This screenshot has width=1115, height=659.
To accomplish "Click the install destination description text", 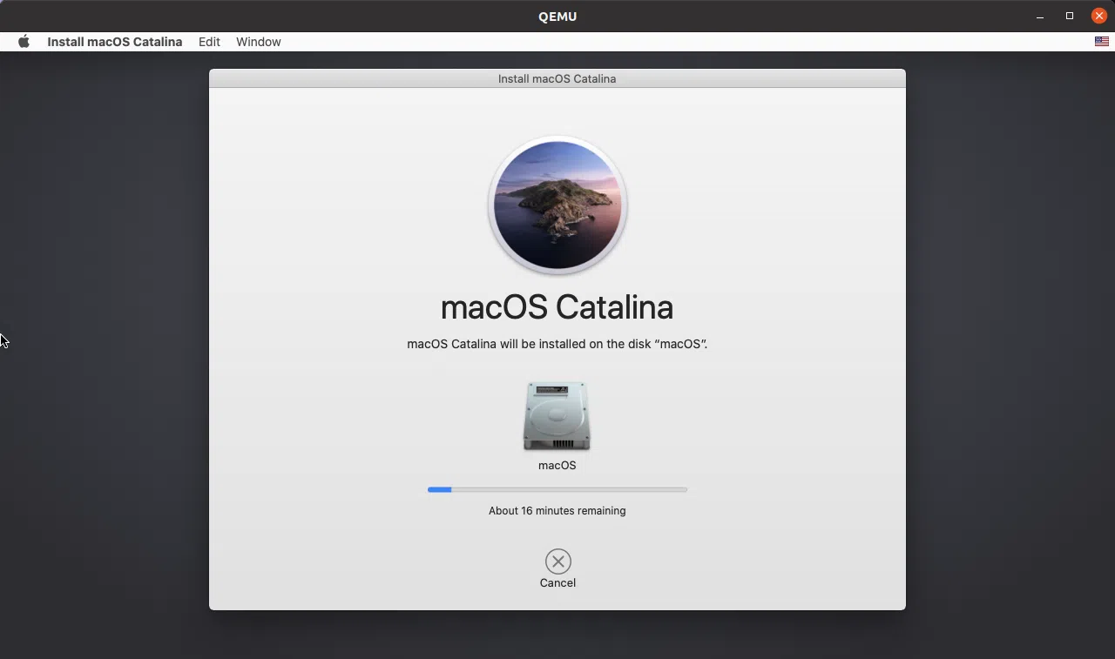I will click(557, 344).
